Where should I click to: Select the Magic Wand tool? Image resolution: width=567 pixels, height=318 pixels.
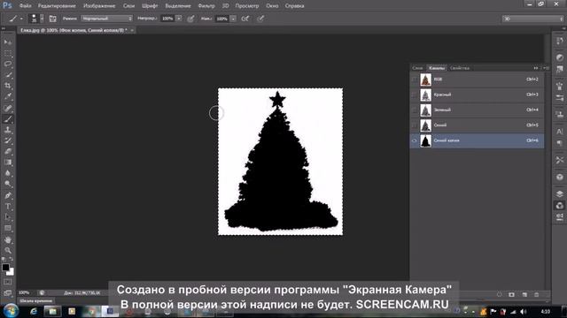coord(8,75)
